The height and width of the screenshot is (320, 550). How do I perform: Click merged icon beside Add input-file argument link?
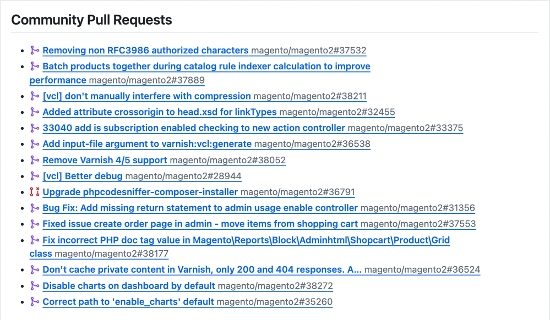coord(35,144)
